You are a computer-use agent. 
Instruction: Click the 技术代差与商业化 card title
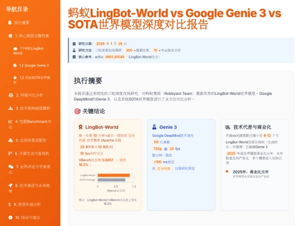tap(252, 127)
